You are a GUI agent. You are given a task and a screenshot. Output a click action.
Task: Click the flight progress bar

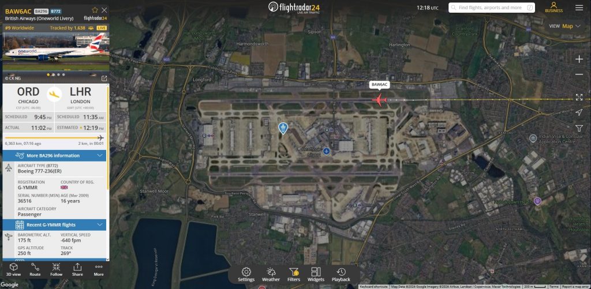point(54,138)
